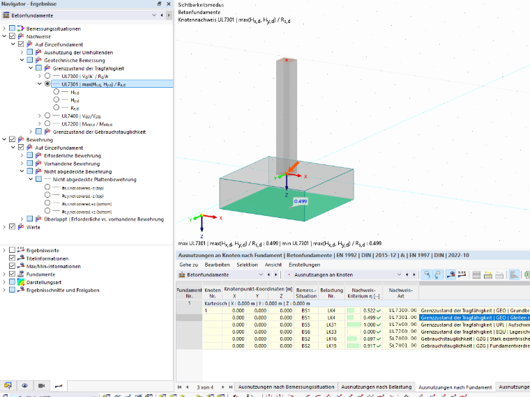Enable the Ergebniswerte checkbox
This screenshot has width=530, height=397.
coord(12,250)
